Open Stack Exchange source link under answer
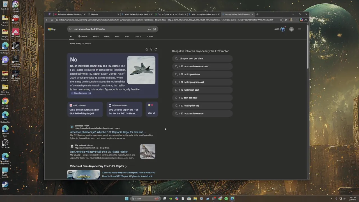This screenshot has width=359, height=202. click(x=79, y=93)
